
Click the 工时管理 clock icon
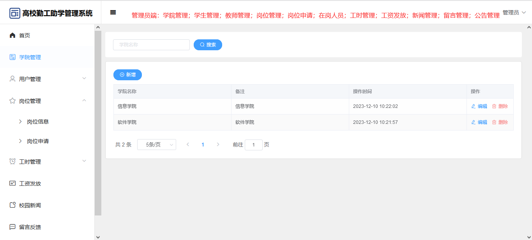tap(12, 162)
